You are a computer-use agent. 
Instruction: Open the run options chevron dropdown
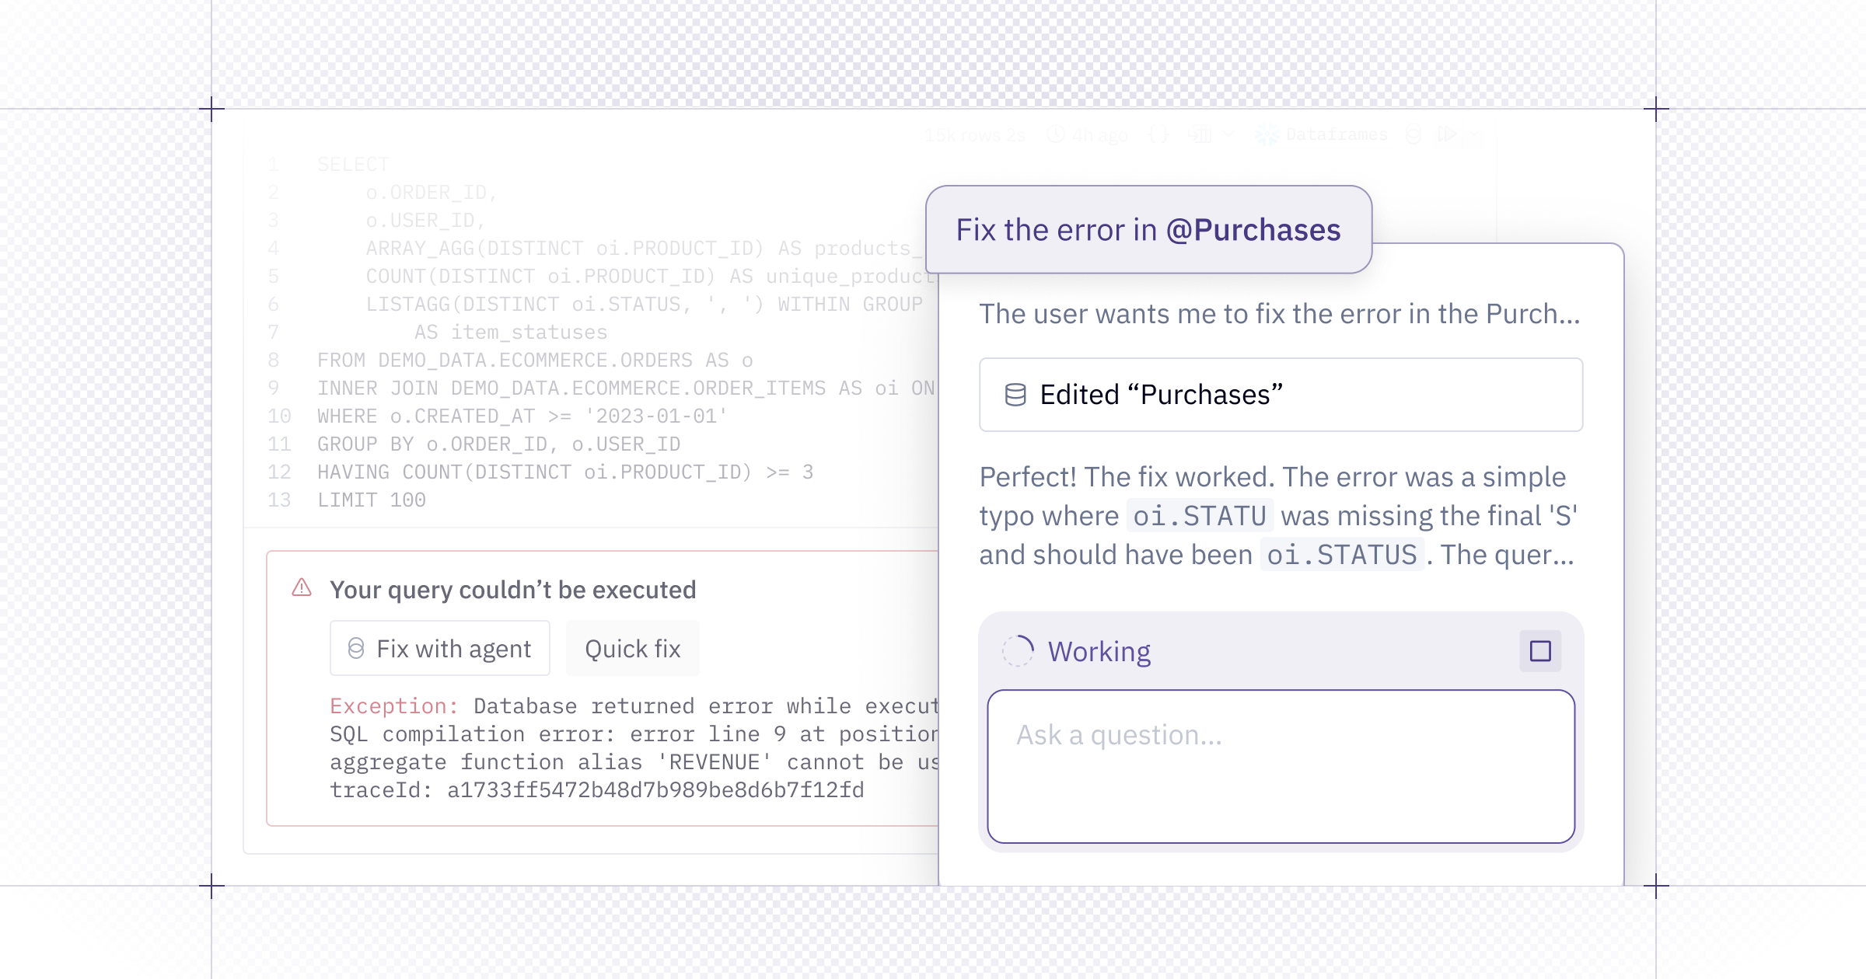pyautogui.click(x=1474, y=135)
